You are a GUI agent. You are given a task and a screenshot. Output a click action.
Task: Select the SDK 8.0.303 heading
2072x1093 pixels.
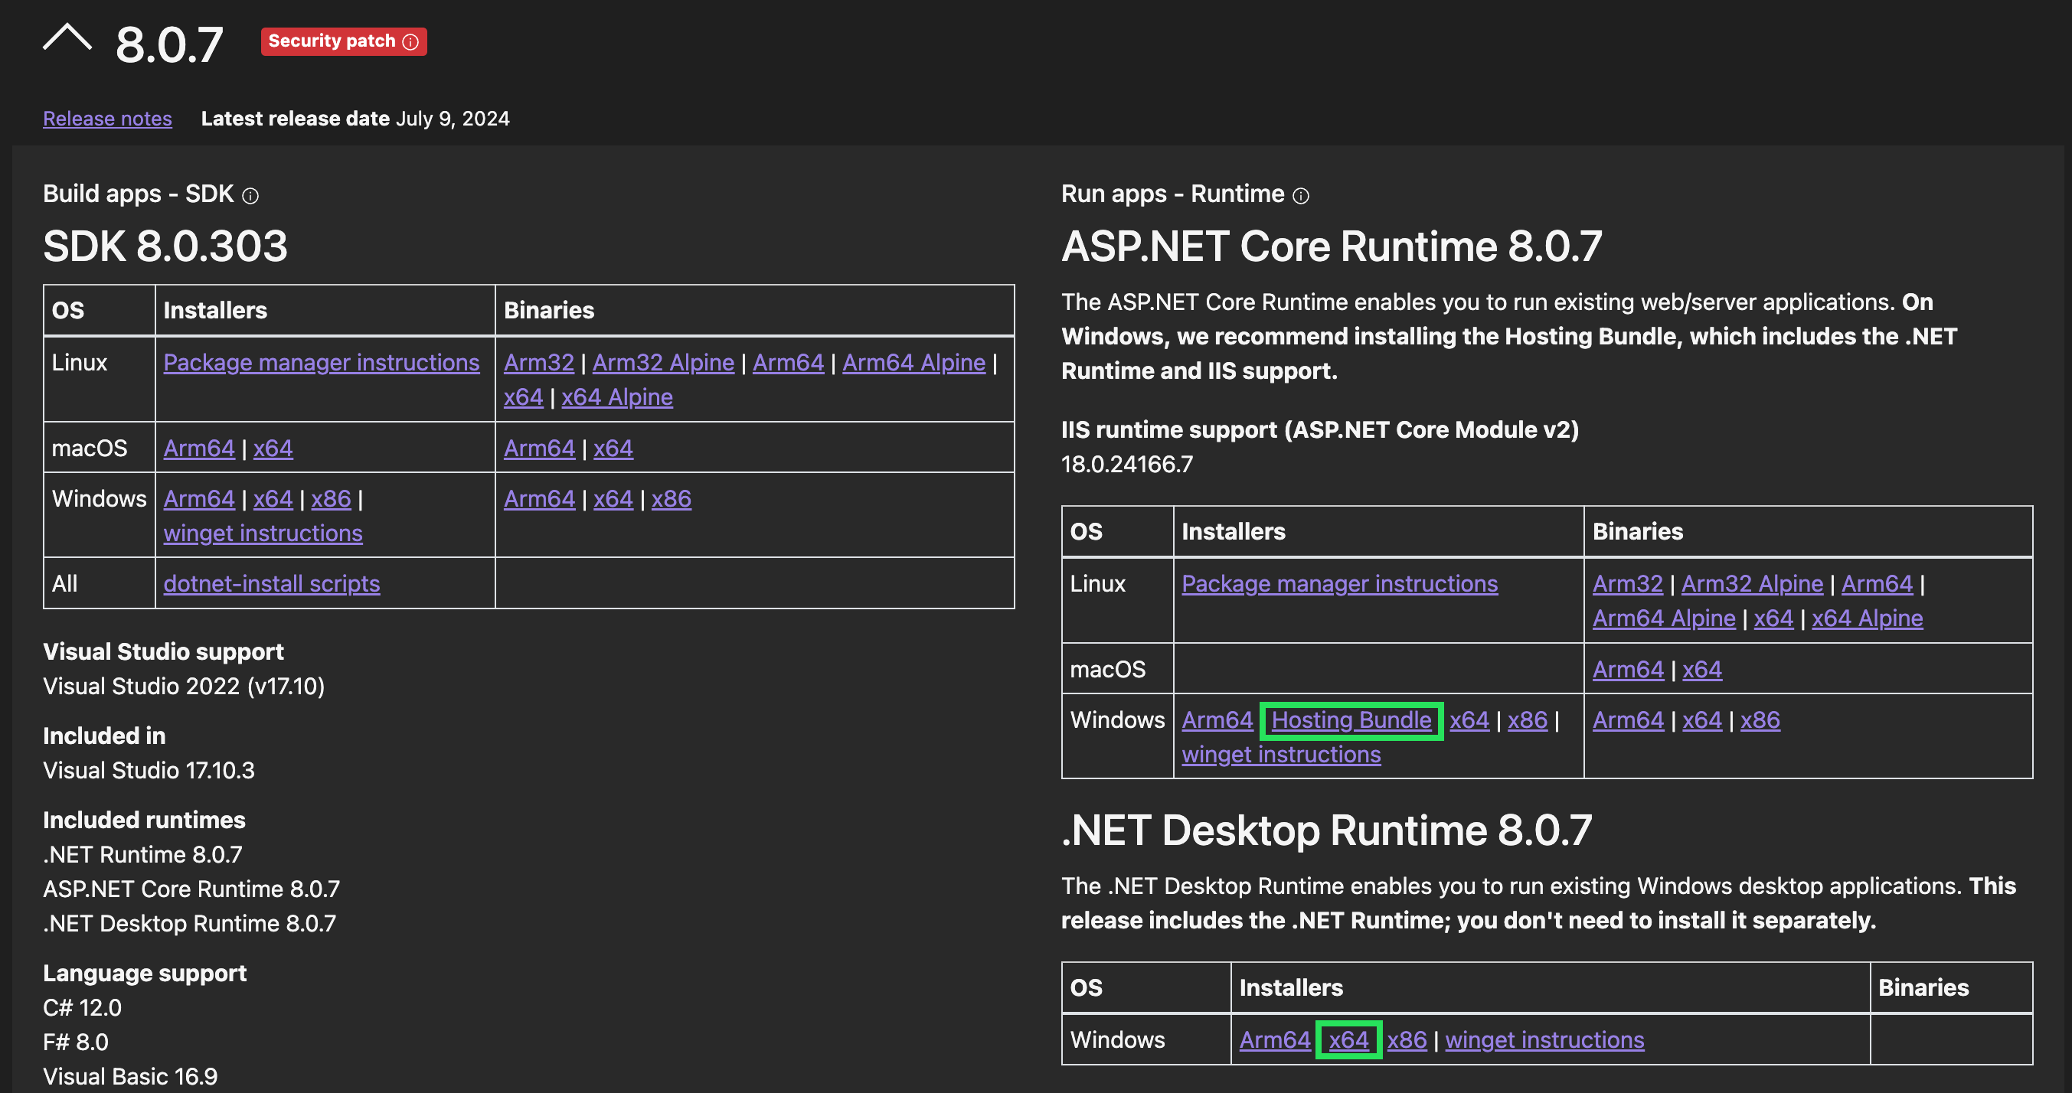[x=165, y=246]
